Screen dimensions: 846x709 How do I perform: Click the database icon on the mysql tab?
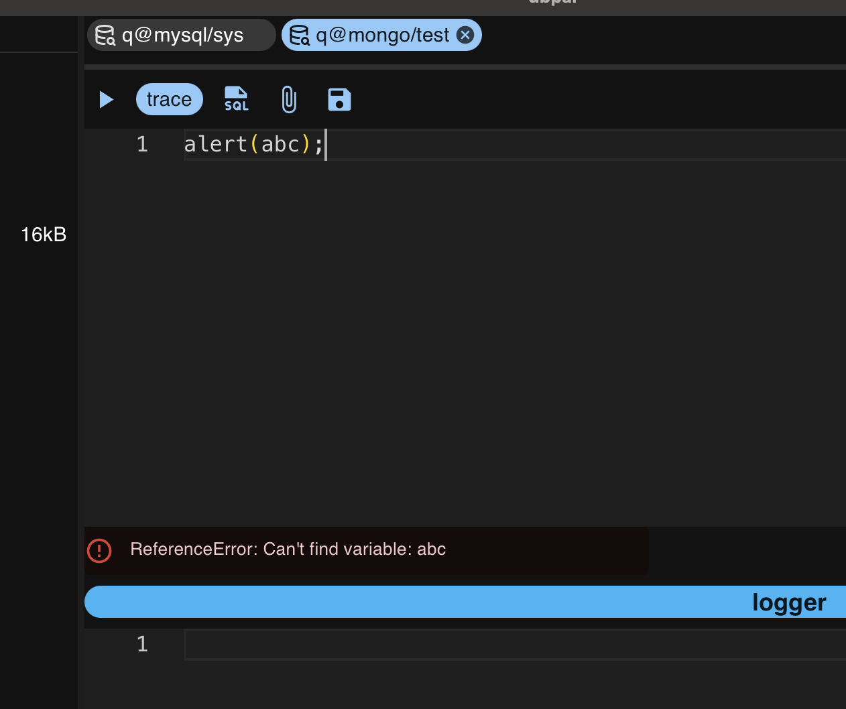(105, 35)
